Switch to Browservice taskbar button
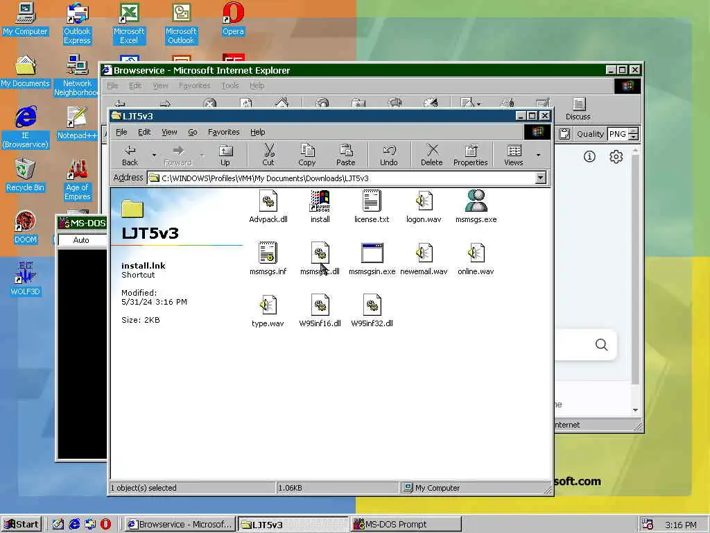Image resolution: width=710 pixels, height=533 pixels. pyautogui.click(x=180, y=525)
